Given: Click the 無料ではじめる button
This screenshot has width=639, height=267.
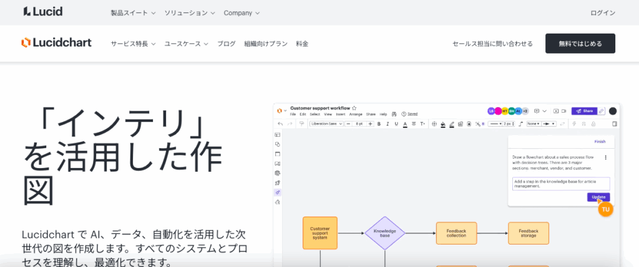Looking at the screenshot, I should pos(580,44).
